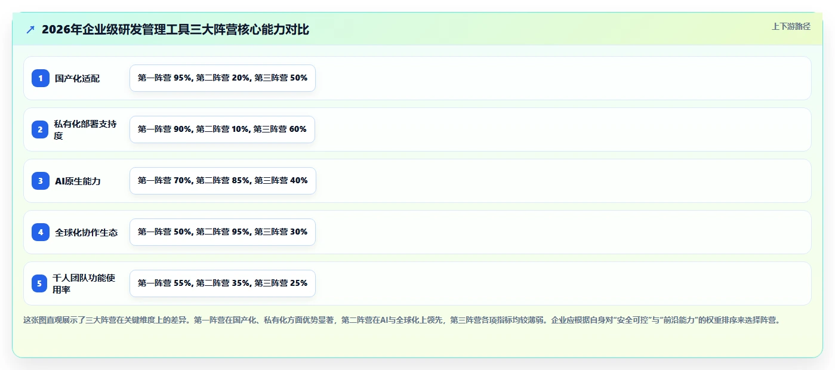Click the summary paragraph starting 这张图直观展示了
The image size is (835, 370).
click(x=402, y=320)
